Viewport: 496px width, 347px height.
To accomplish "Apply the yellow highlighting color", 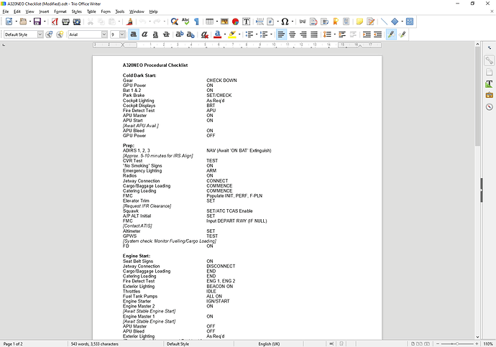I will [232, 34].
